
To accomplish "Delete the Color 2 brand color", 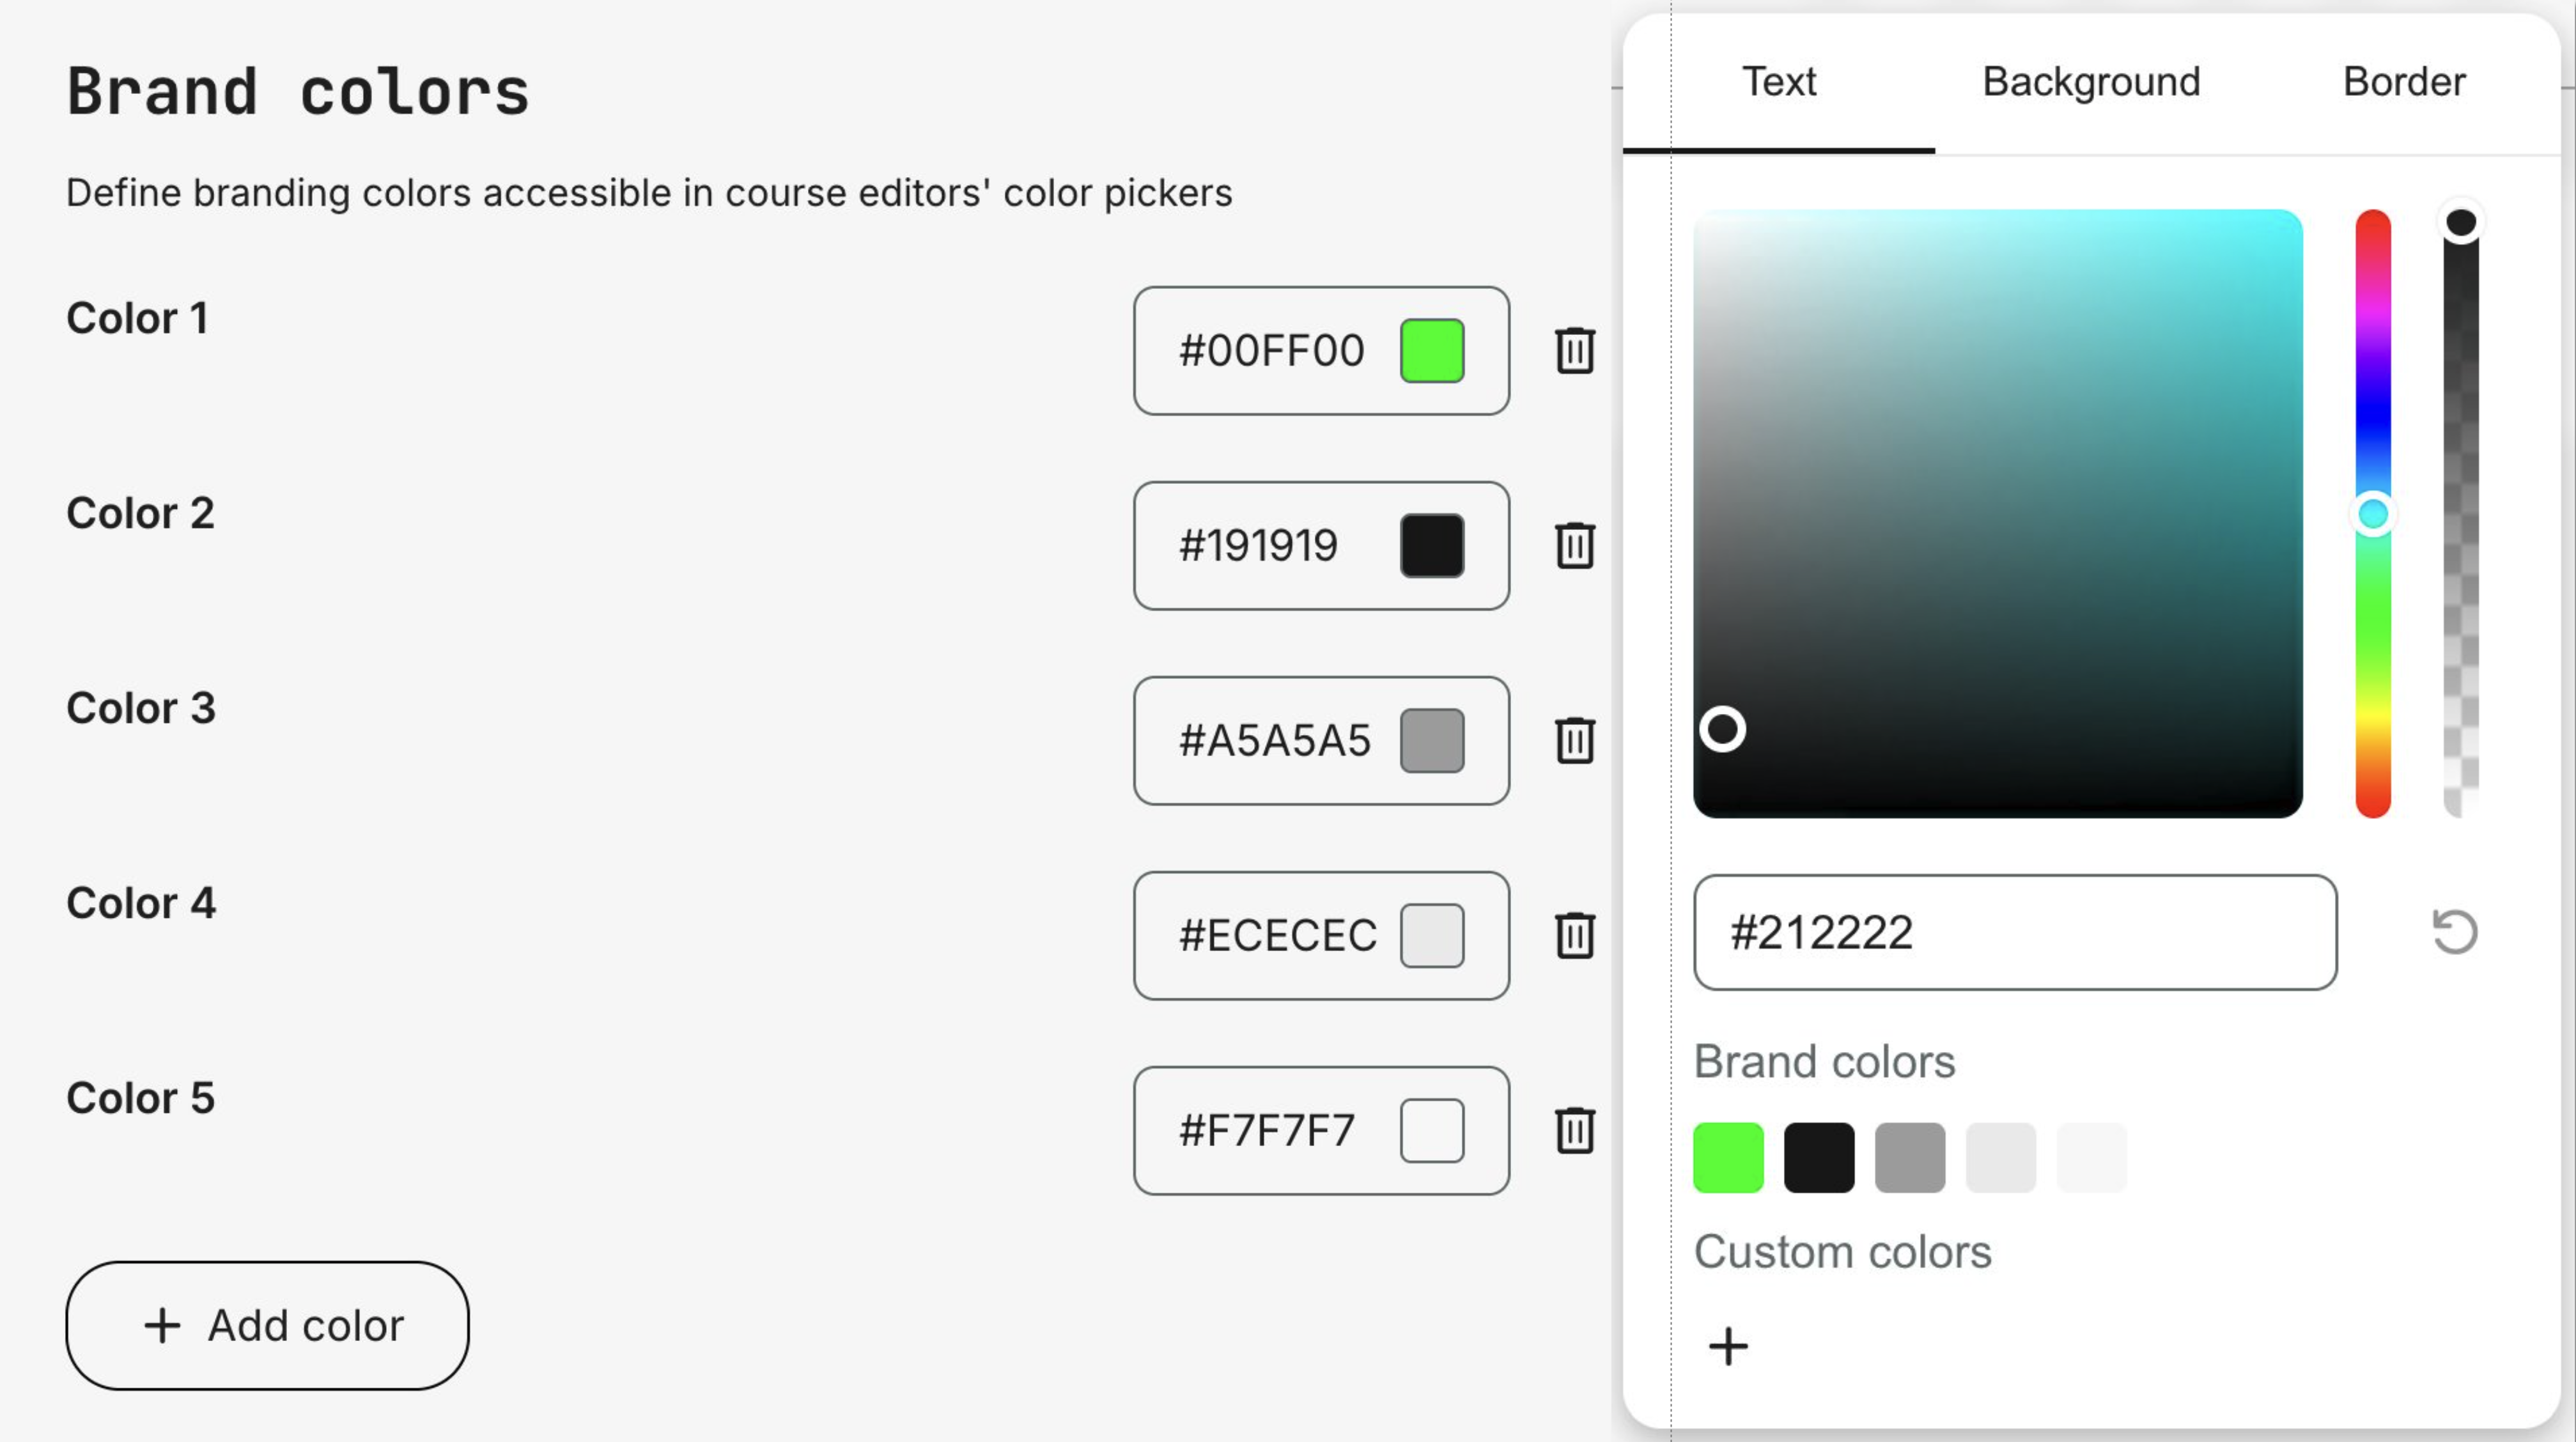I will coord(1573,546).
